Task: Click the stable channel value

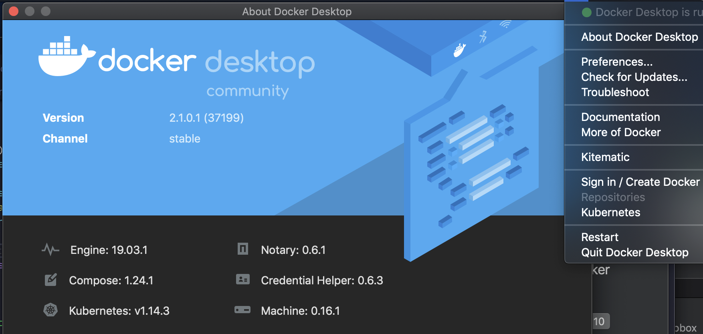Action: coord(185,139)
